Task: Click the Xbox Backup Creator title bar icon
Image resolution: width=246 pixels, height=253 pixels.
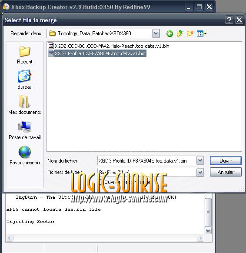Action: (x=6, y=7)
